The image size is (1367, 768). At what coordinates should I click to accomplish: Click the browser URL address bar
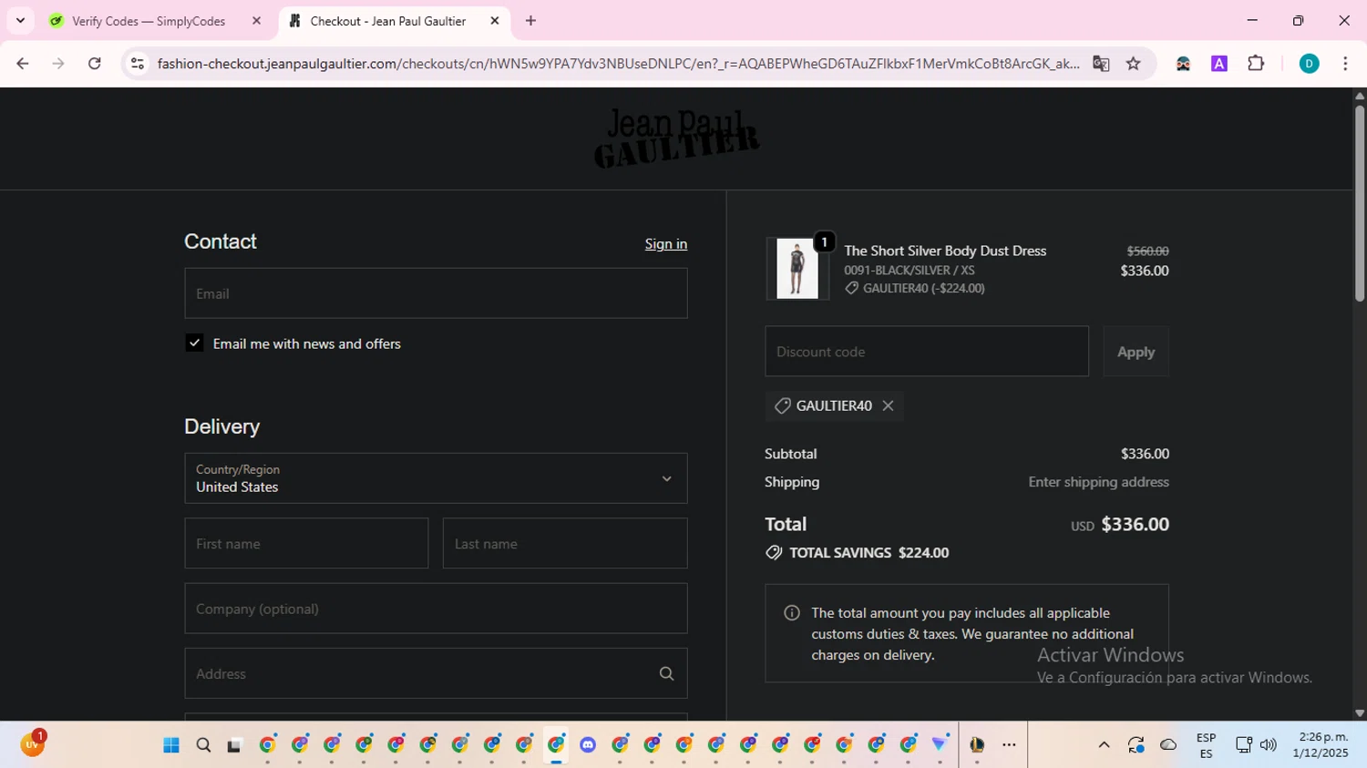coord(618,63)
